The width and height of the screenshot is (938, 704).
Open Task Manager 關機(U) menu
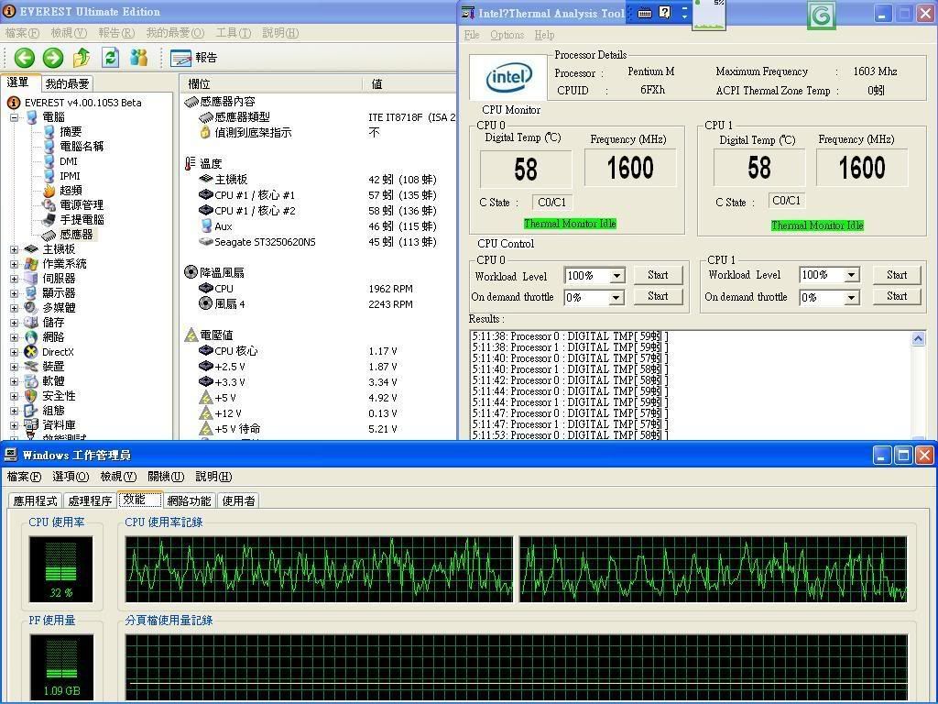tap(166, 477)
